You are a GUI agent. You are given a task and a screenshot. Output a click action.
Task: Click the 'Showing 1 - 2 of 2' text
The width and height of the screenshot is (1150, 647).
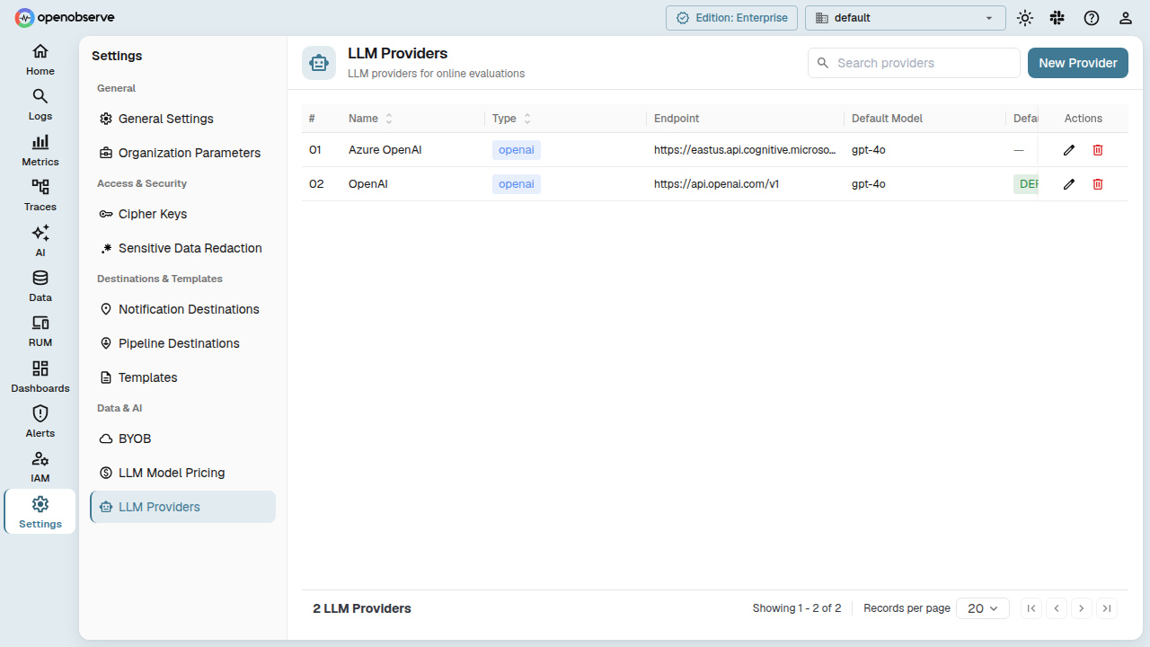click(797, 608)
